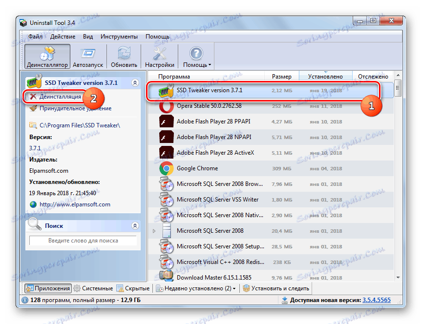Click the info icon in the status bar
Image resolution: width=422 pixels, height=324 pixels.
click(25, 300)
